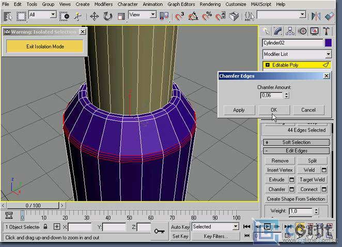Open the Hierarchy panel tab

click(290, 32)
